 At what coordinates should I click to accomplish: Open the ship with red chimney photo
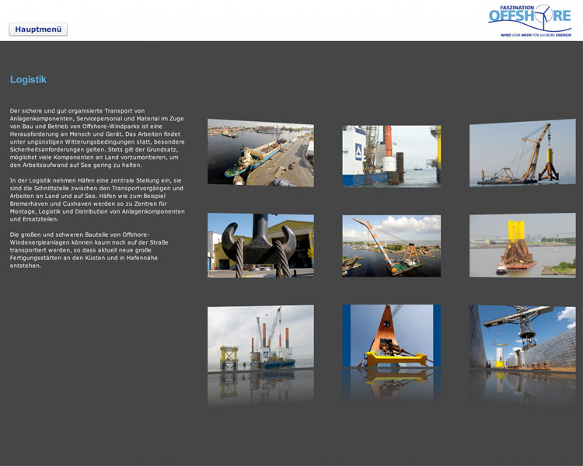(391, 155)
